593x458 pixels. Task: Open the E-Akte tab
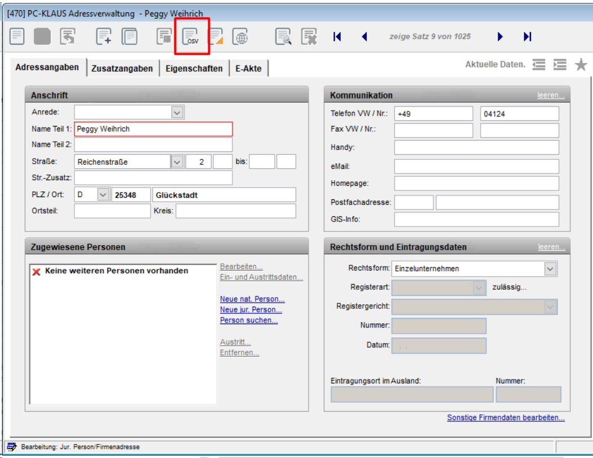249,68
